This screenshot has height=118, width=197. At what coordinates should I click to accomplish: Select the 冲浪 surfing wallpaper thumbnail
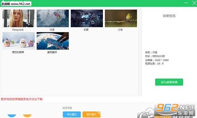pos(53,18)
